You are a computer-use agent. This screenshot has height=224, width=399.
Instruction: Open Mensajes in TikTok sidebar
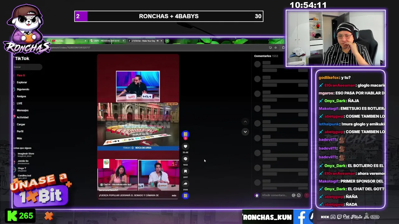22,110
